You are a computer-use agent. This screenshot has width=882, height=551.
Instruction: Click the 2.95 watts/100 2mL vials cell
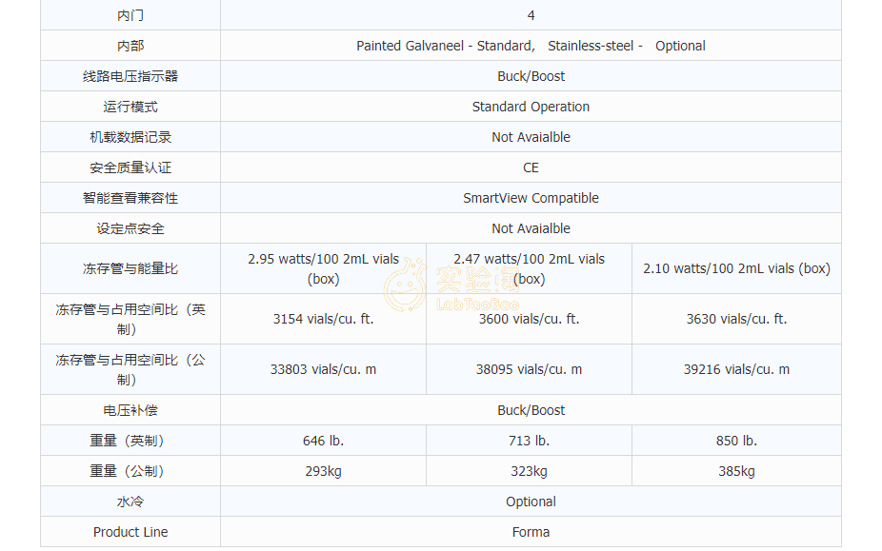tap(323, 268)
